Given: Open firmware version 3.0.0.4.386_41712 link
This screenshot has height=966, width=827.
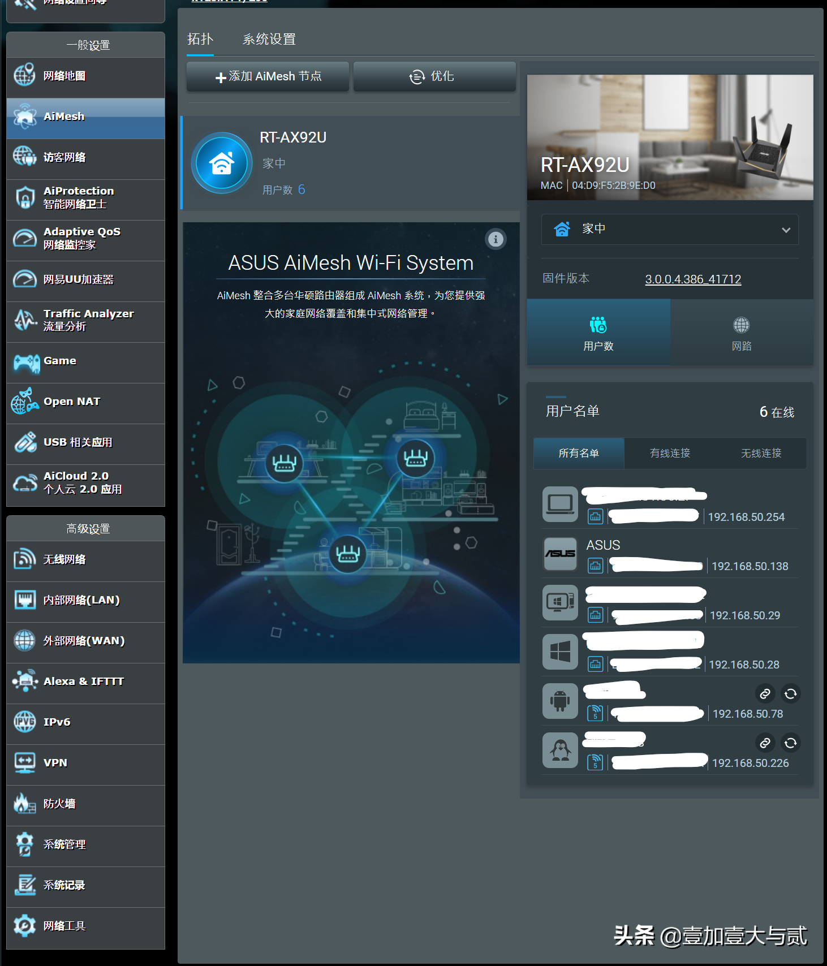Looking at the screenshot, I should [x=693, y=279].
